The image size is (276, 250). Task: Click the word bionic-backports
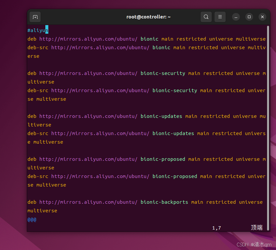click(164, 202)
